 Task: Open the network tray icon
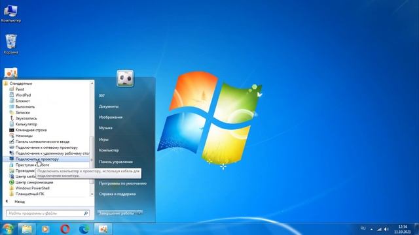click(x=379, y=229)
